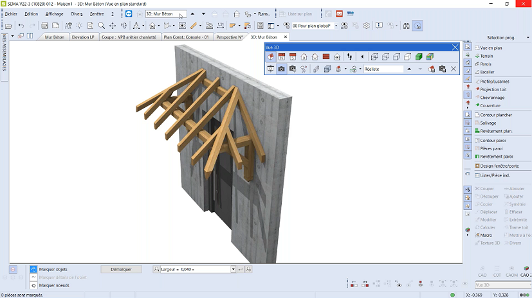Select the magnifier zoom tool
The width and height of the screenshot is (532, 298).
[101, 26]
